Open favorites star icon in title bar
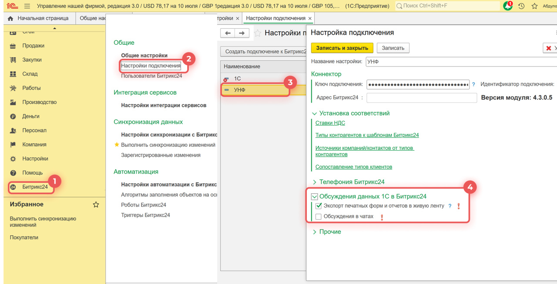The width and height of the screenshot is (557, 284). [x=534, y=6]
